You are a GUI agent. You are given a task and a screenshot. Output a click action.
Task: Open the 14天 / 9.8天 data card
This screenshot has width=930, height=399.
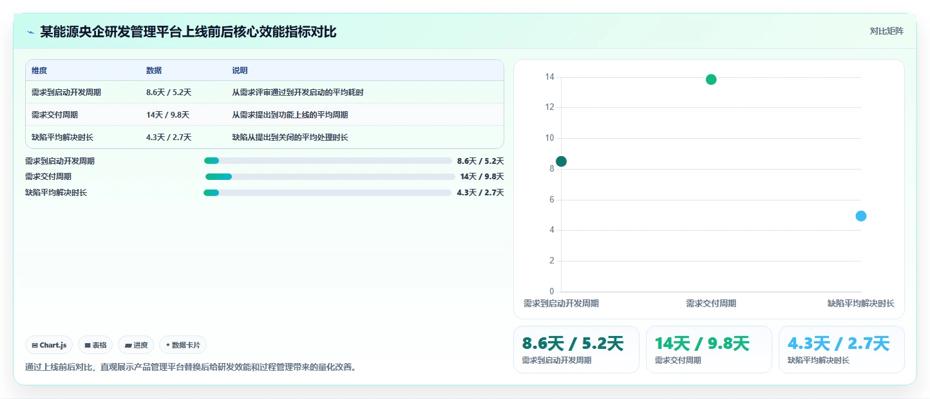pyautogui.click(x=709, y=350)
